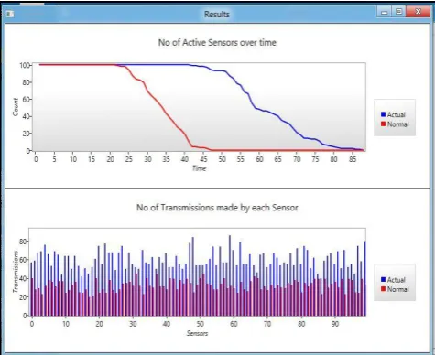The width and height of the screenshot is (435, 355).
Task: Click the red Normal swatch in the top chart legend
Action: (x=383, y=124)
